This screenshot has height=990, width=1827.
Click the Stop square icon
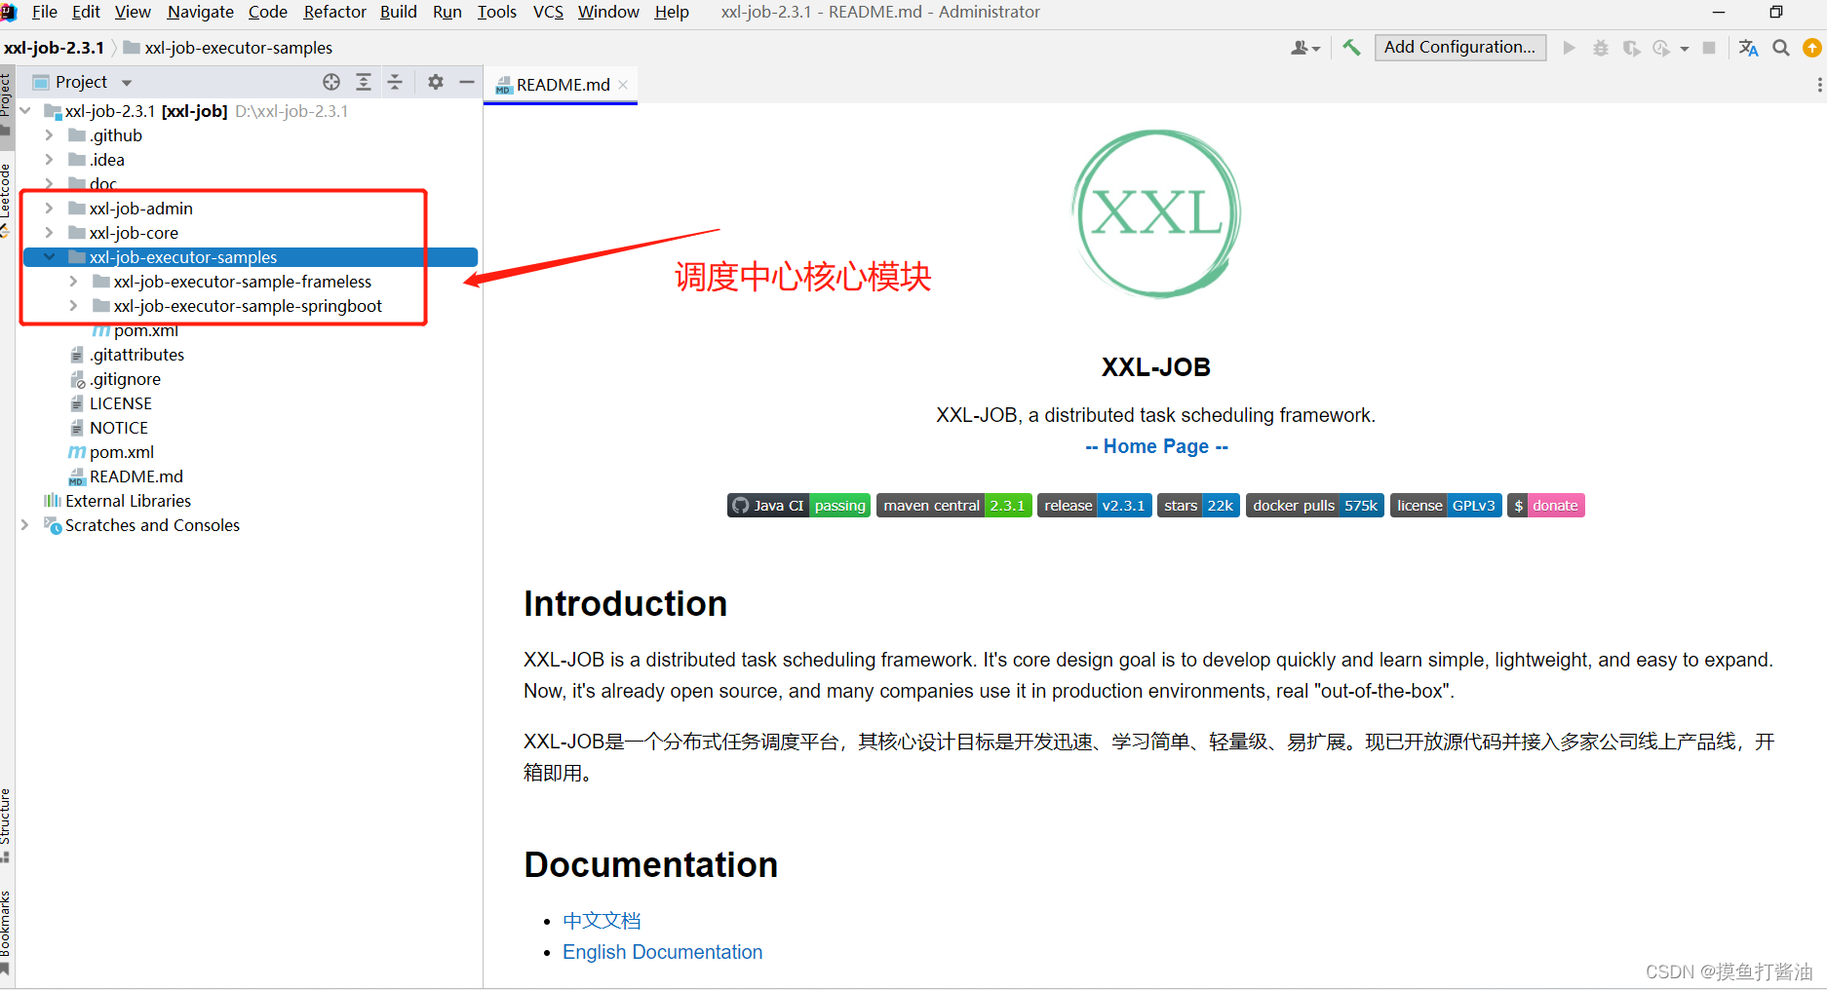click(1709, 48)
